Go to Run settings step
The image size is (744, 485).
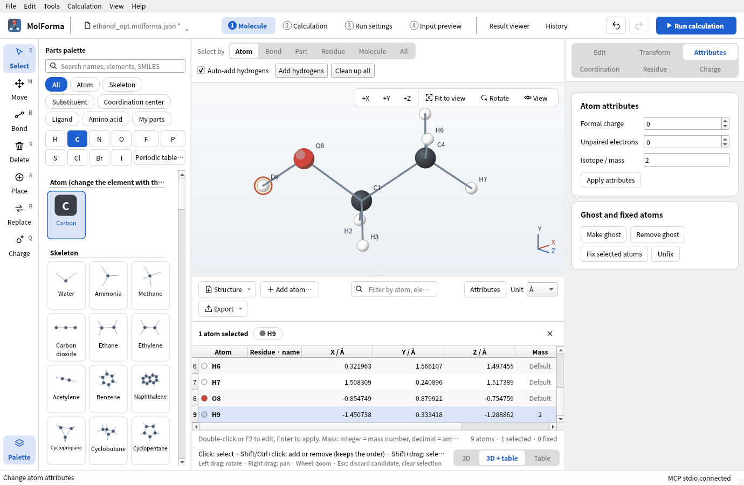tap(369, 26)
